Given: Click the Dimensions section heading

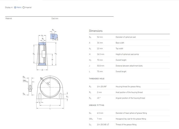Looking at the screenshot, I should (x=96, y=31).
